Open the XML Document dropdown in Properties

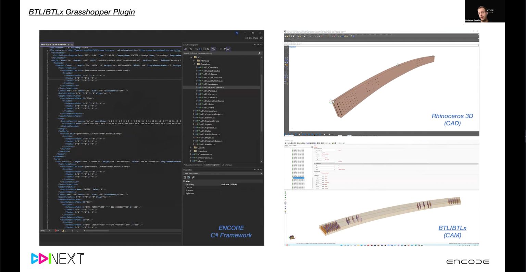coord(261,173)
